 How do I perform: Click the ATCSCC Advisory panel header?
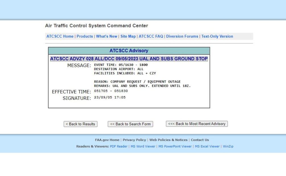click(129, 51)
